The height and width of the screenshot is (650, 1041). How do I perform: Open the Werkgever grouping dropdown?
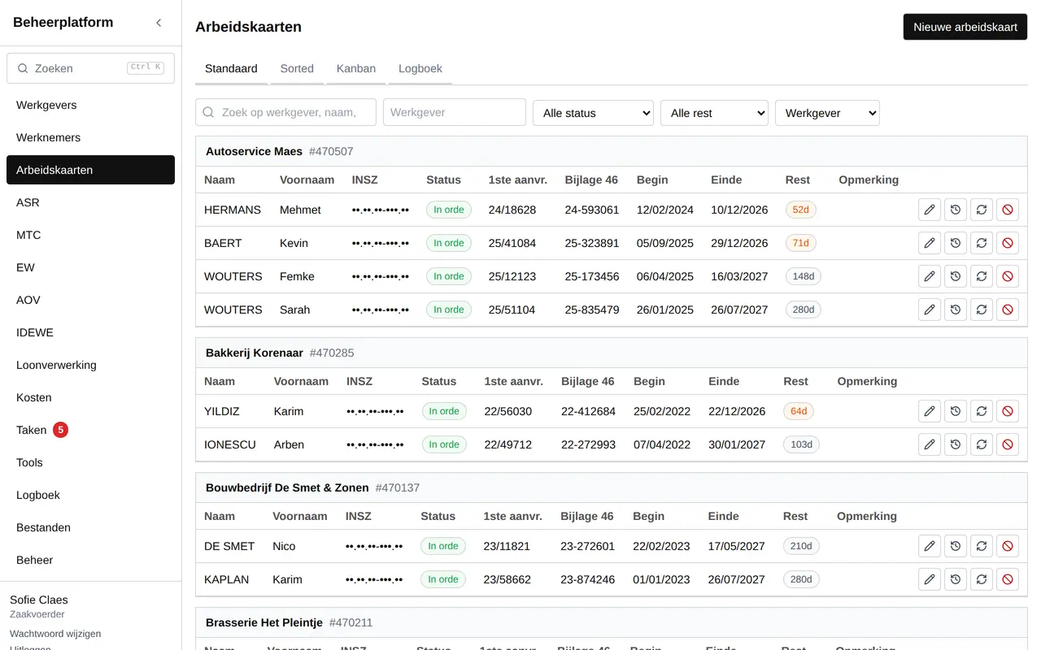(x=827, y=113)
